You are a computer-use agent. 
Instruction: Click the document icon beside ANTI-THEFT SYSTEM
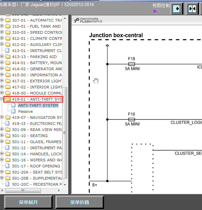pyautogui.click(x=13, y=105)
